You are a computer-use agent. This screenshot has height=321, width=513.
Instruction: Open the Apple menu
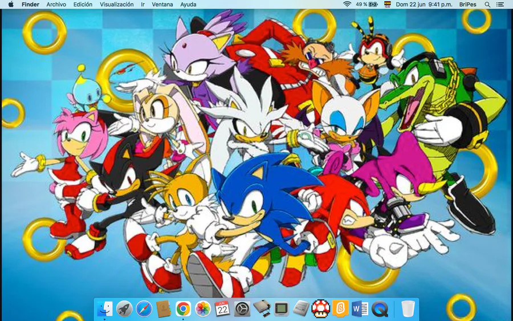(11, 4)
